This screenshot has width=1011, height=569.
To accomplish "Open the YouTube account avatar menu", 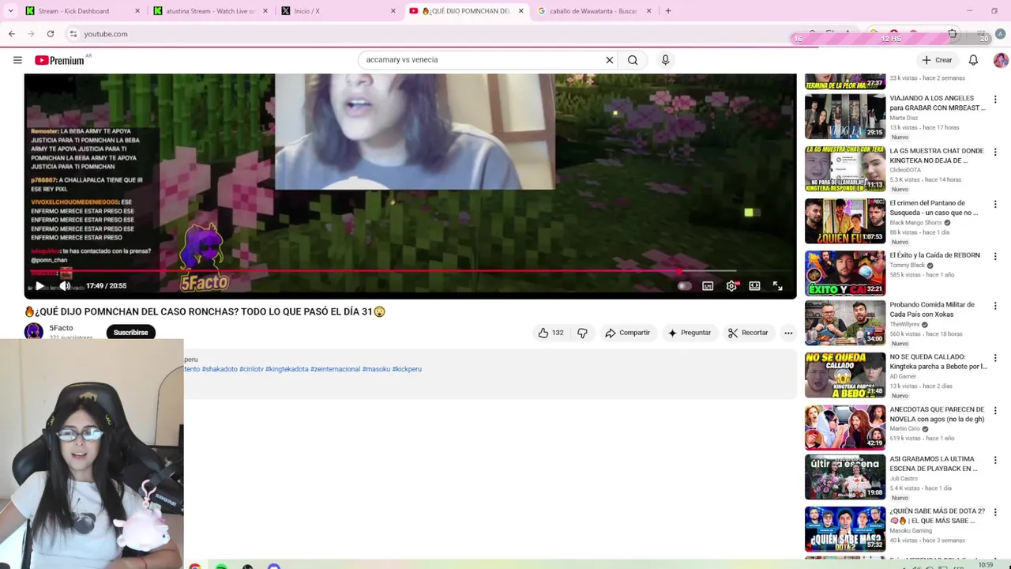I will 1000,60.
